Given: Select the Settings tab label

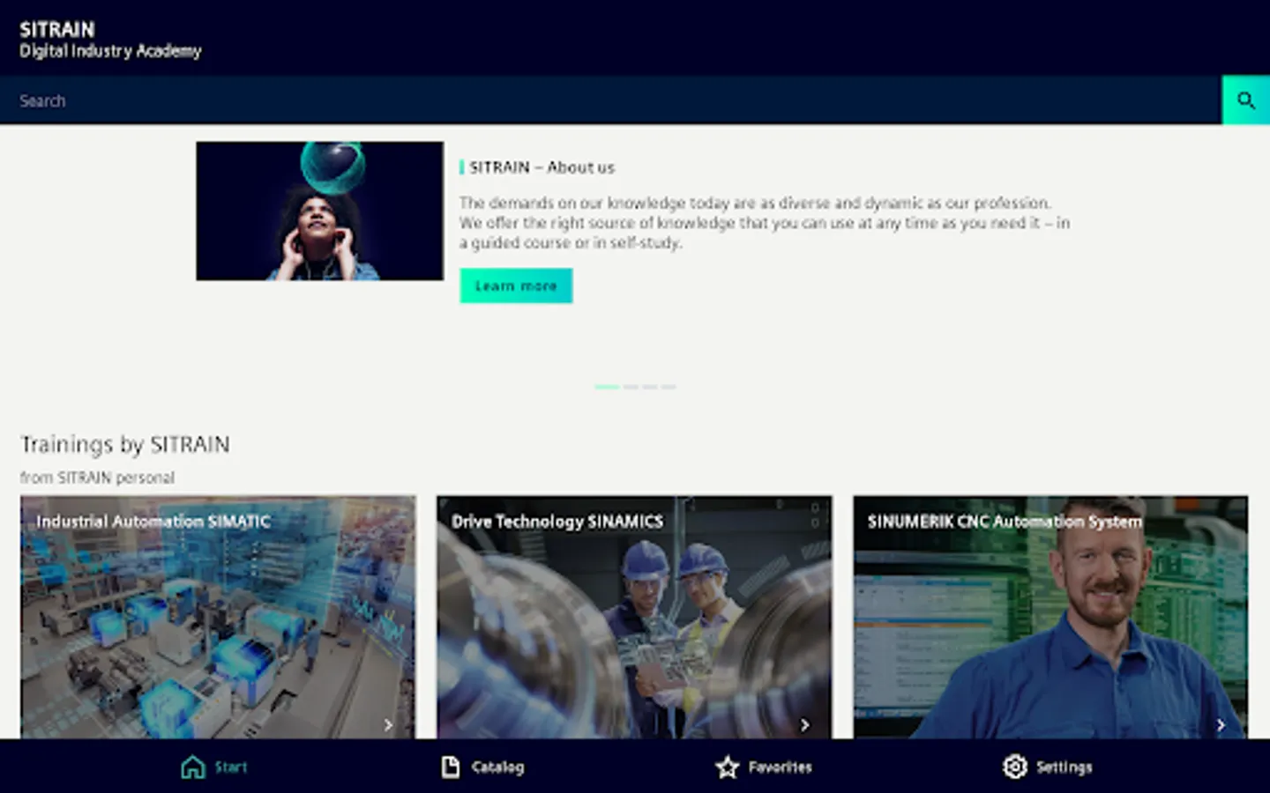Looking at the screenshot, I should point(1064,767).
